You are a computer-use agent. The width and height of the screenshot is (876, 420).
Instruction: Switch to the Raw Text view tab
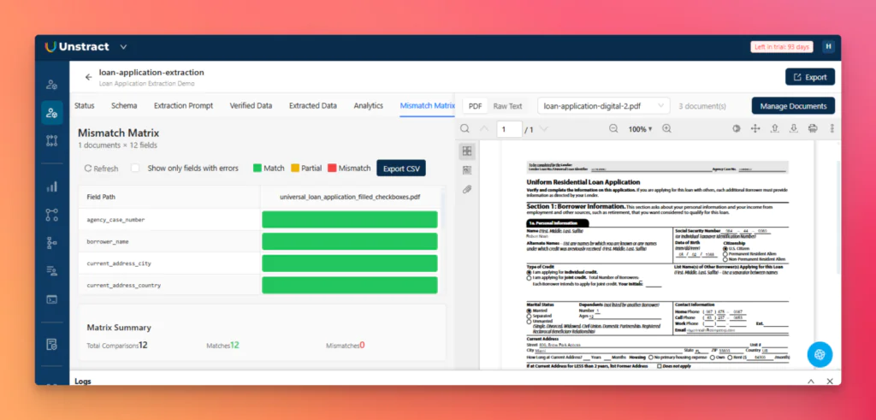pyautogui.click(x=507, y=106)
